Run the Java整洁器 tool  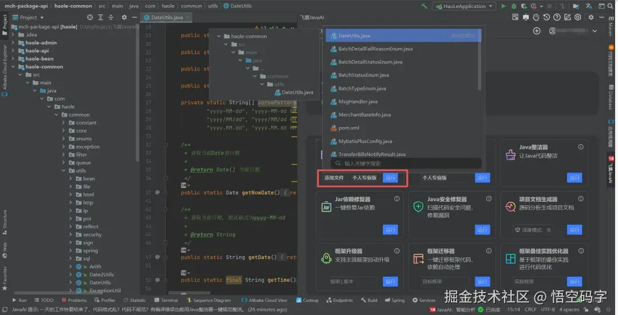575,178
